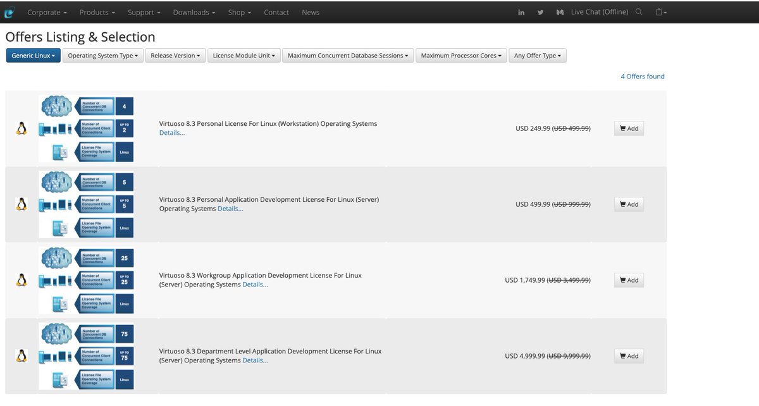Open the Shop menu
The width and height of the screenshot is (759, 406).
[x=240, y=12]
